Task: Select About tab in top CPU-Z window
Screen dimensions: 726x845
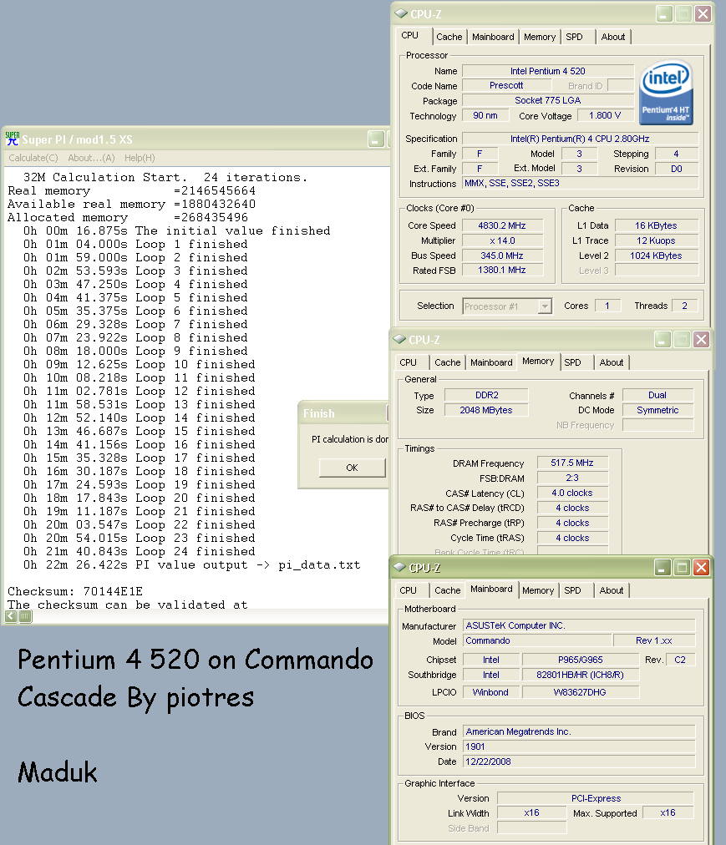Action: click(613, 37)
